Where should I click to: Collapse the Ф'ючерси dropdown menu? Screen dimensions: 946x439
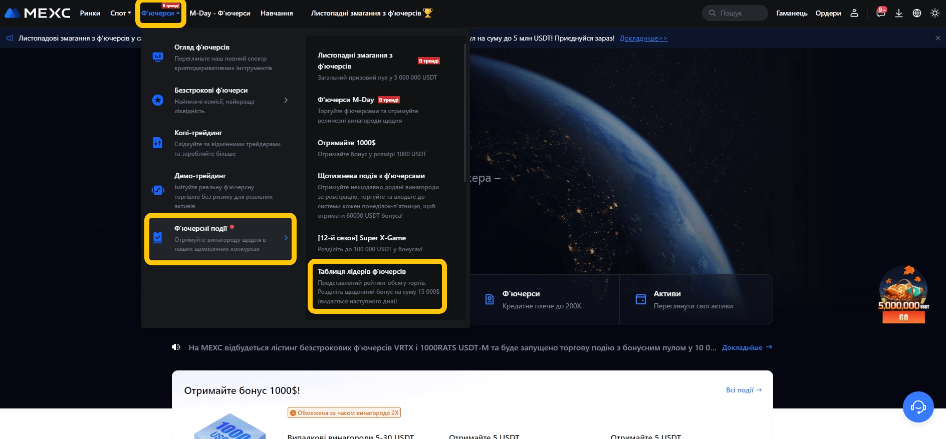[160, 14]
